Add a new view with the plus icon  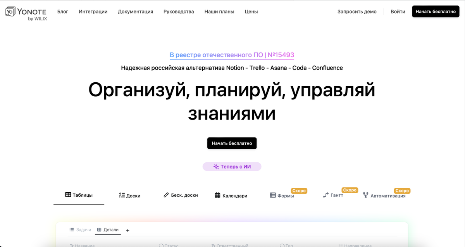tap(128, 231)
